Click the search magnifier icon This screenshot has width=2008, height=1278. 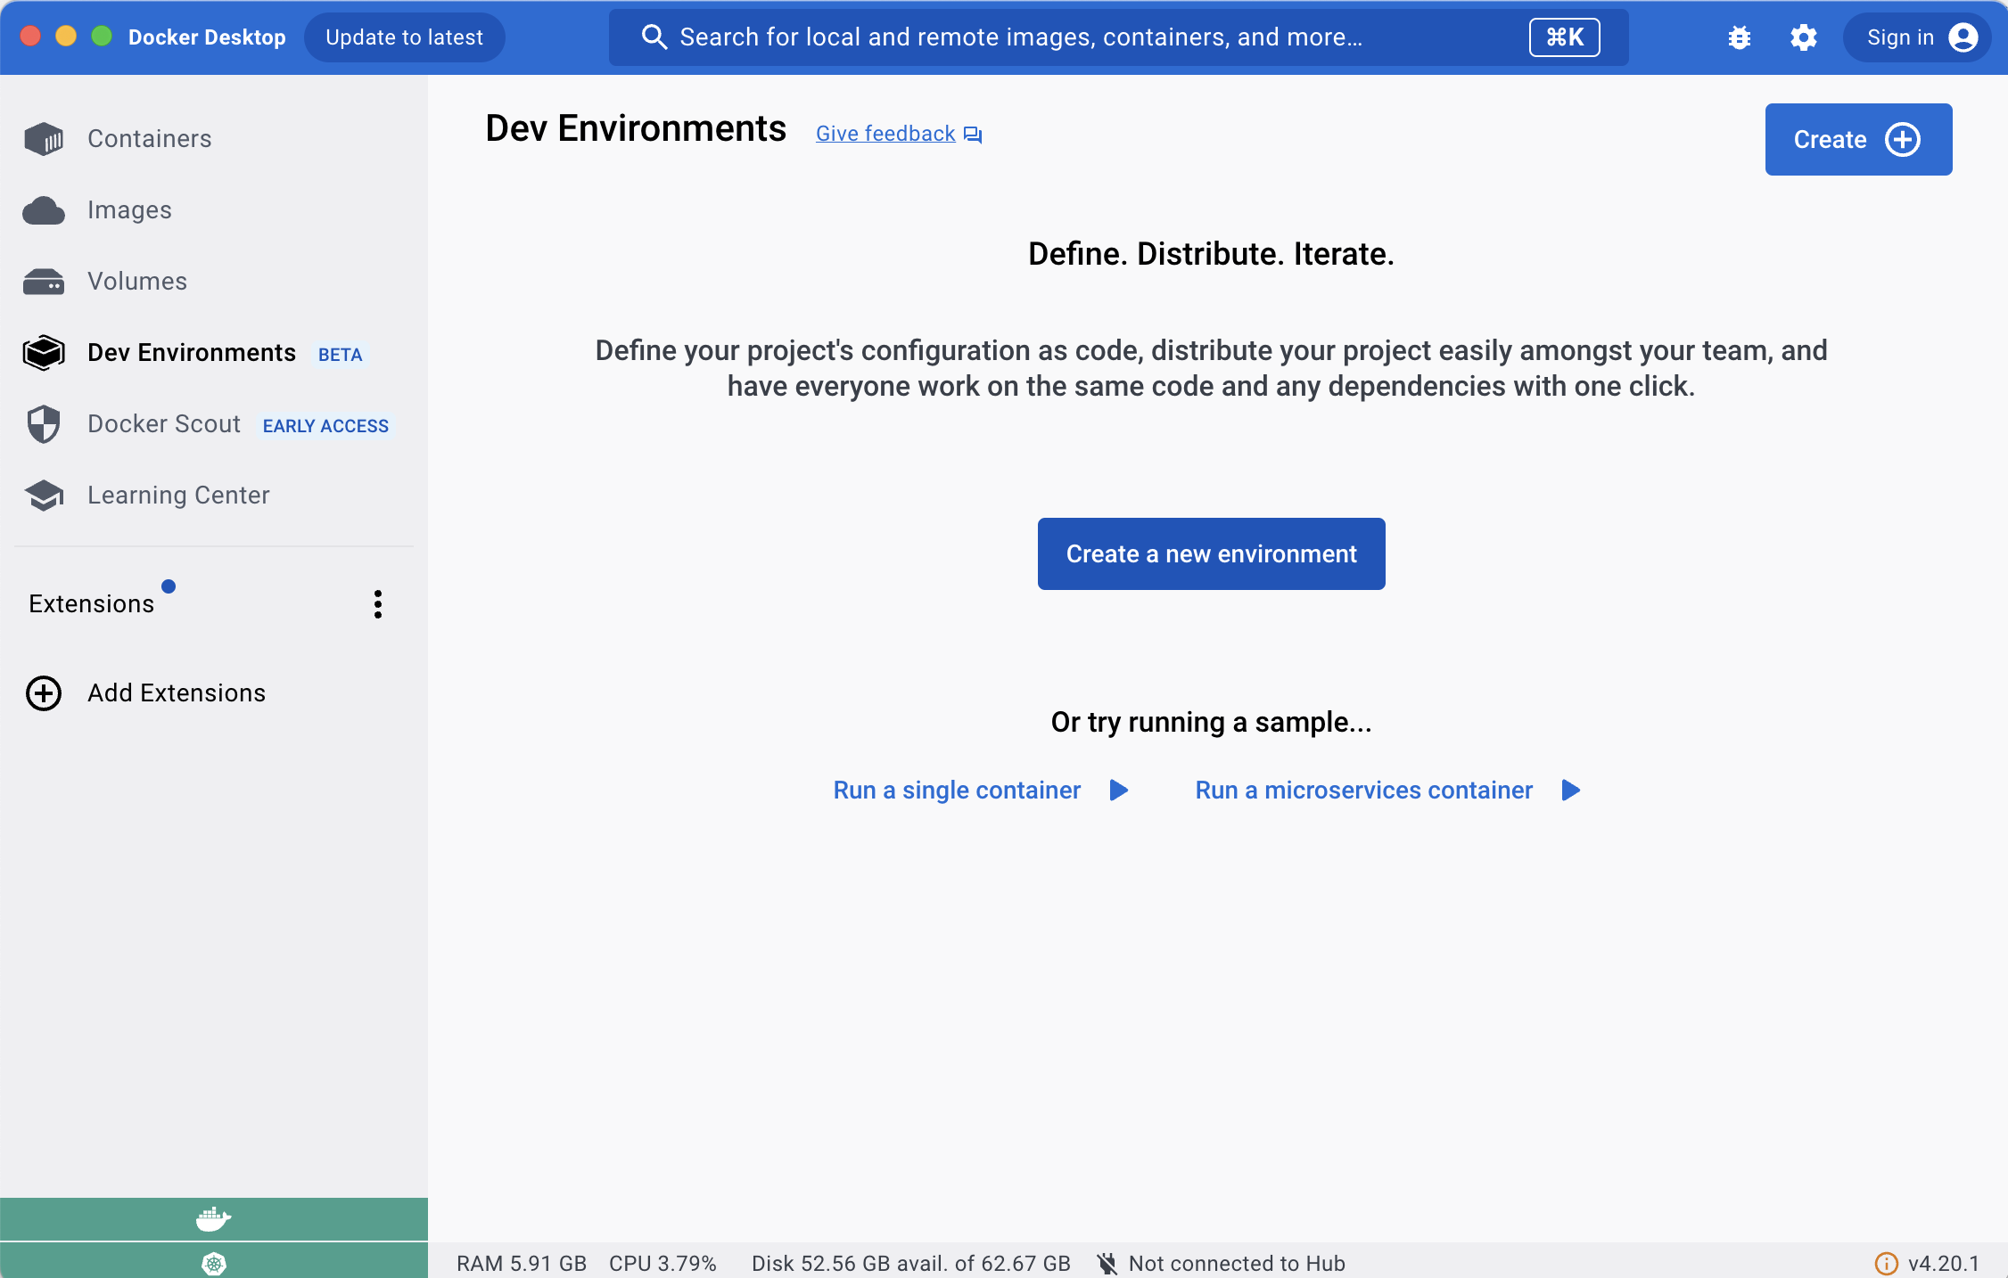tap(654, 37)
